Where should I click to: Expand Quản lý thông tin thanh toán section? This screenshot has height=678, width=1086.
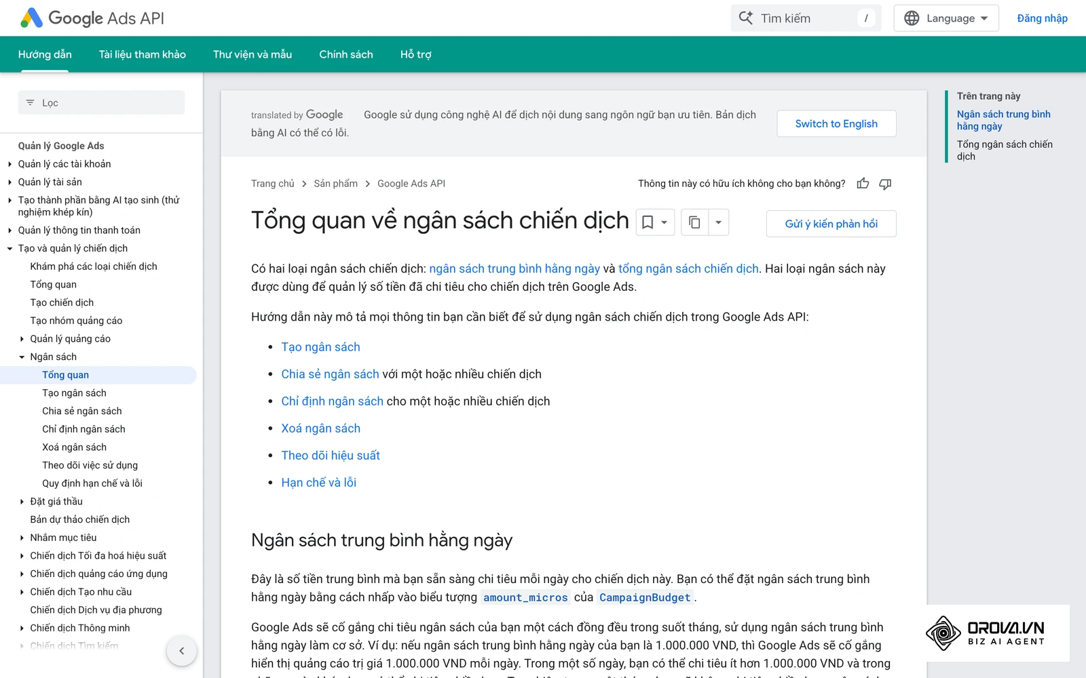pyautogui.click(x=10, y=231)
